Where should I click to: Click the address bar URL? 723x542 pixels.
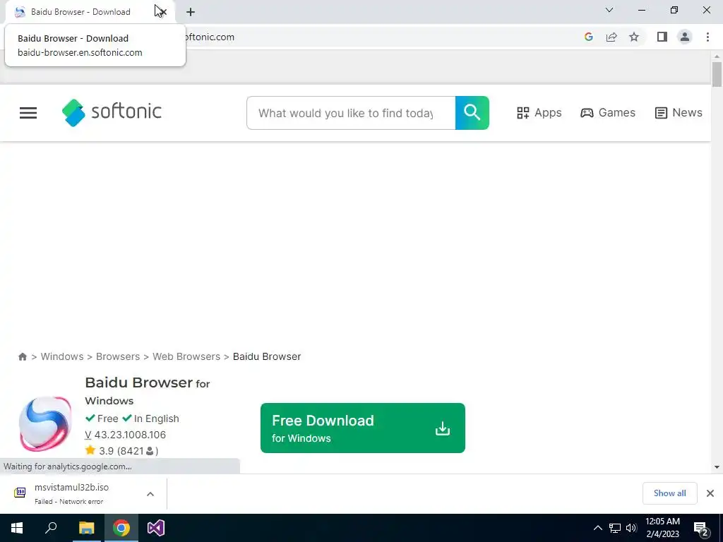point(209,37)
